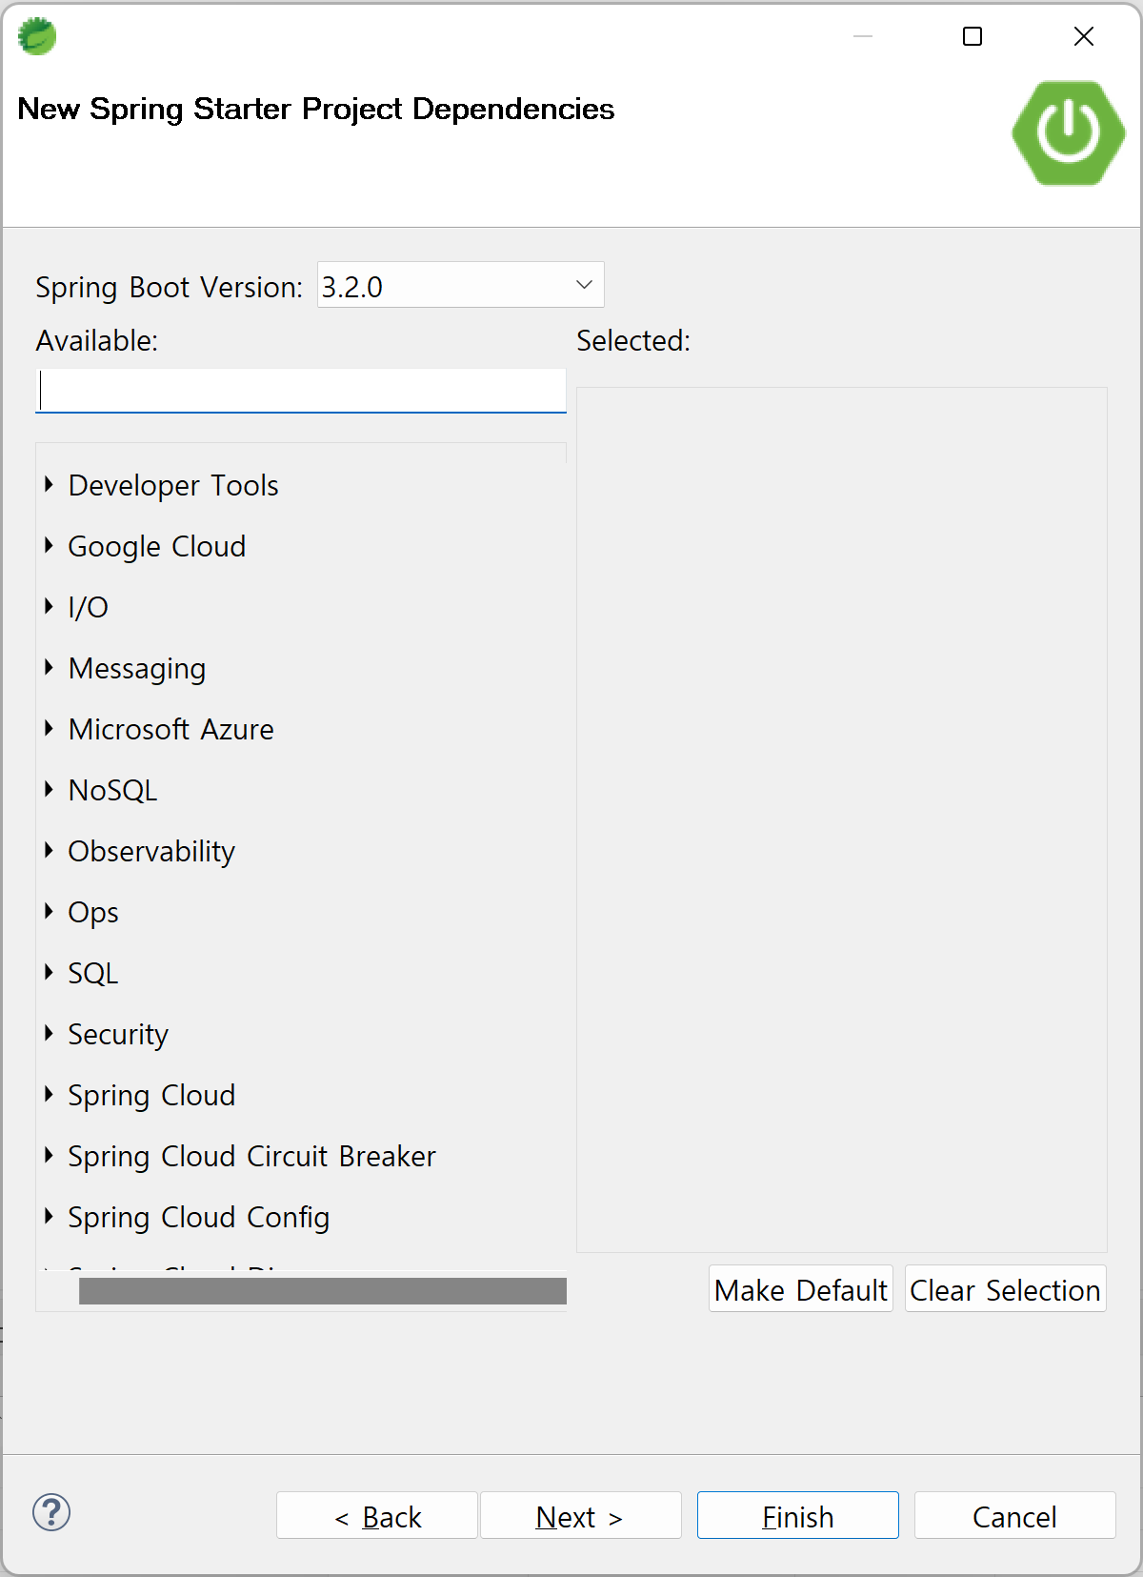Screen dimensions: 1143x1577
Task: Expand the I/O category
Action: (49, 607)
